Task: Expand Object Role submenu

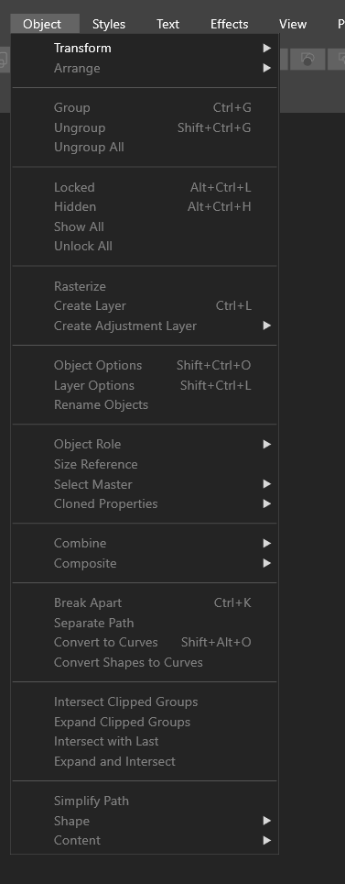Action: click(145, 444)
